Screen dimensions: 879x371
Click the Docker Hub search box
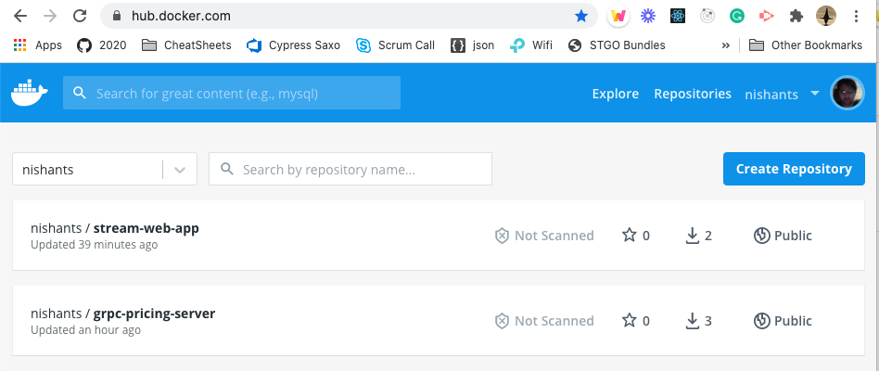point(232,93)
